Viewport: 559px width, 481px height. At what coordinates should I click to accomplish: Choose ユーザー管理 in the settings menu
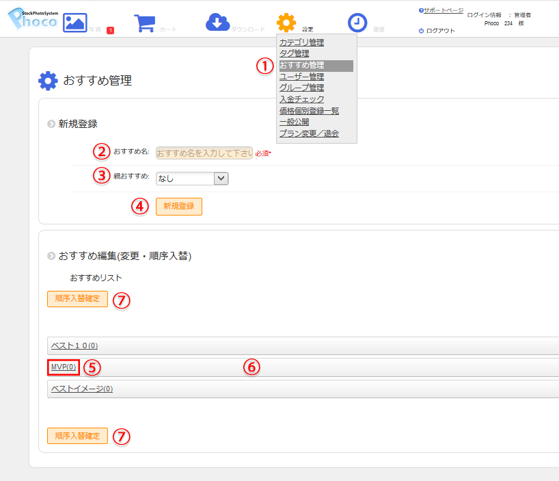[x=301, y=77]
